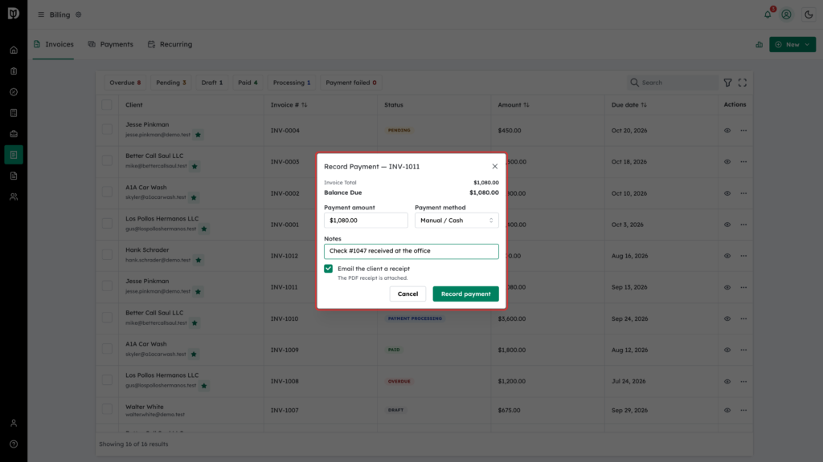Select the INV-1012 row checkbox
Viewport: 823px width, 462px height.
(x=107, y=255)
